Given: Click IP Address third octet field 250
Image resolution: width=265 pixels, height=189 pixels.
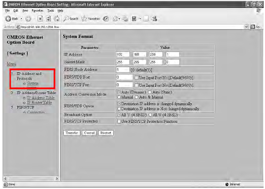Looking at the screenshot, I should tap(156, 54).
